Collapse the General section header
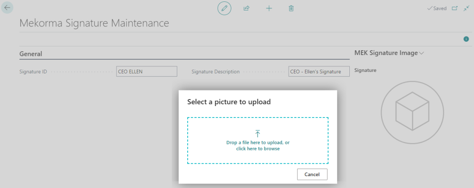The height and width of the screenshot is (188, 474). (30, 54)
